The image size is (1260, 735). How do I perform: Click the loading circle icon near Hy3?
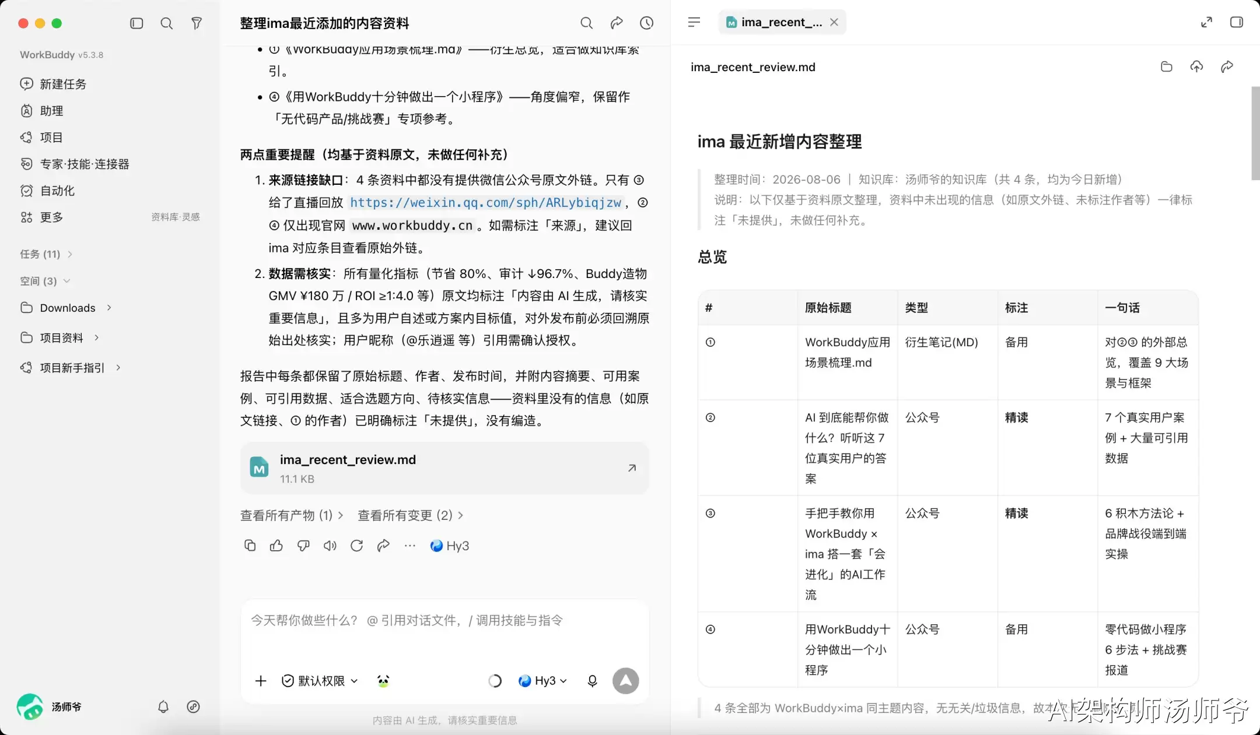pyautogui.click(x=495, y=681)
